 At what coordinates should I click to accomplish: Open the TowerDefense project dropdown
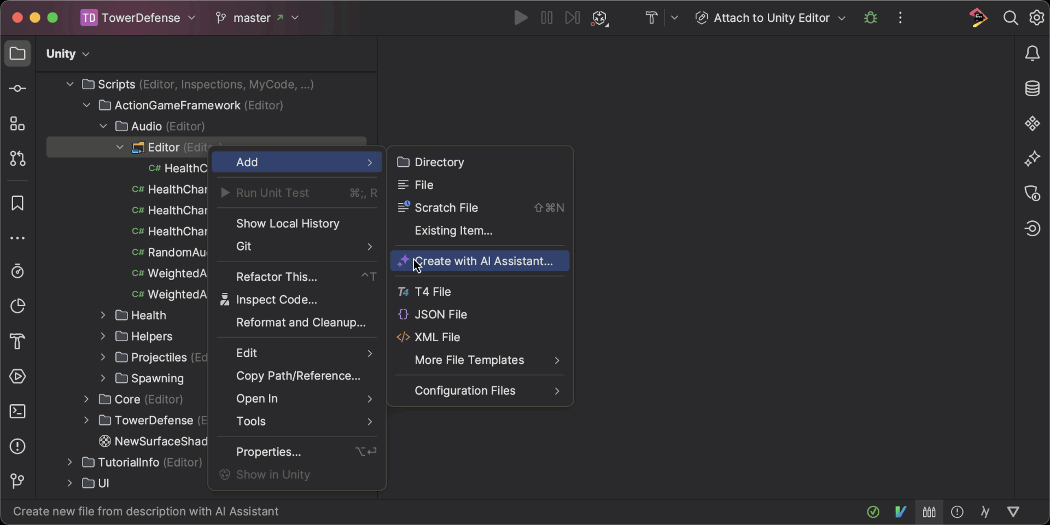click(138, 18)
